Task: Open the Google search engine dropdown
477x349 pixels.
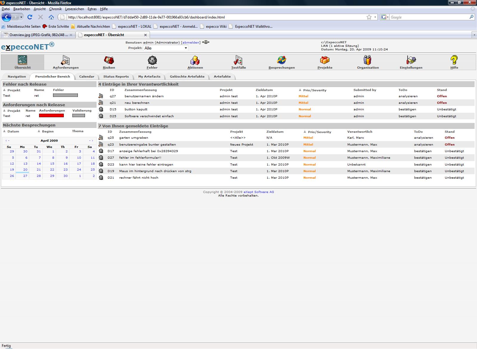Action: (x=385, y=17)
